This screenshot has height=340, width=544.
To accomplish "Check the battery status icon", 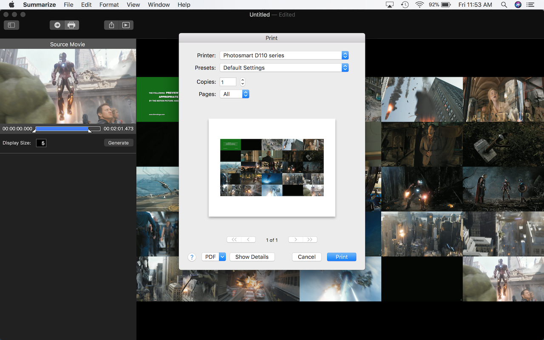I will pos(446,5).
